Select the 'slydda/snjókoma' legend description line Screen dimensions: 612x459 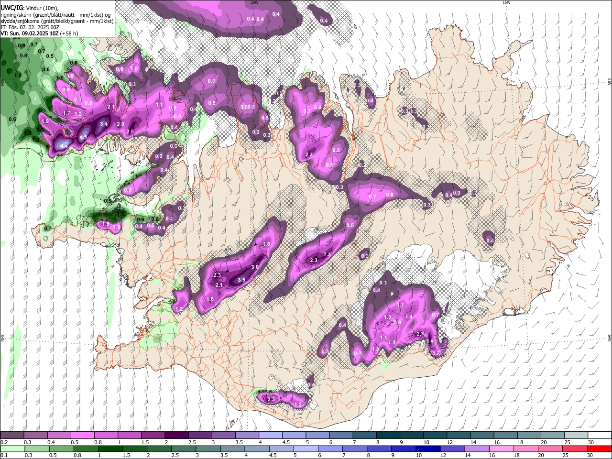pos(57,21)
